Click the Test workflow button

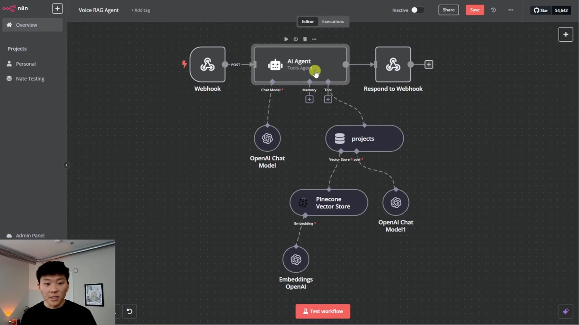click(323, 311)
